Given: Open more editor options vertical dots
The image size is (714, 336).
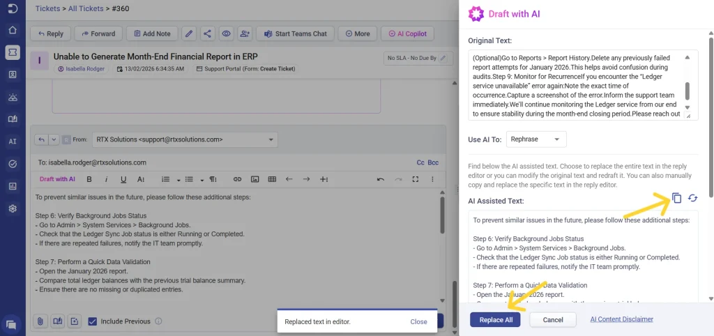Looking at the screenshot, I should [x=432, y=179].
